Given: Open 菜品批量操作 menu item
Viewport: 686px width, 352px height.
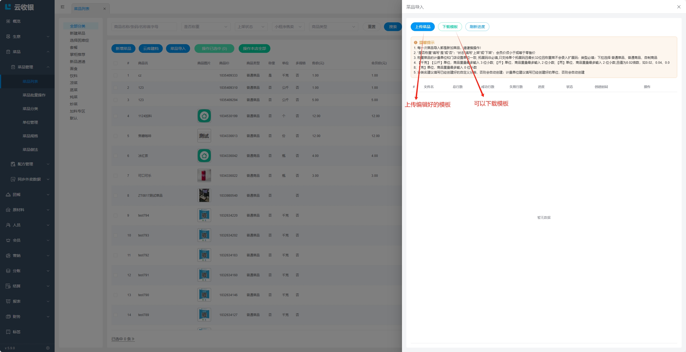Looking at the screenshot, I should point(34,95).
